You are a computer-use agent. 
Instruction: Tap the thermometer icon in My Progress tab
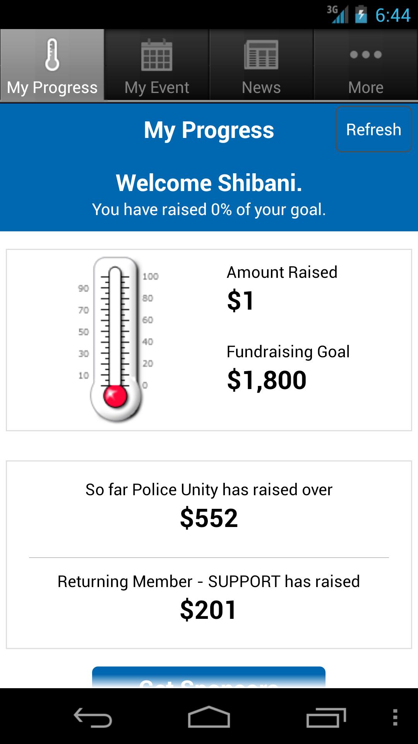pos(52,55)
